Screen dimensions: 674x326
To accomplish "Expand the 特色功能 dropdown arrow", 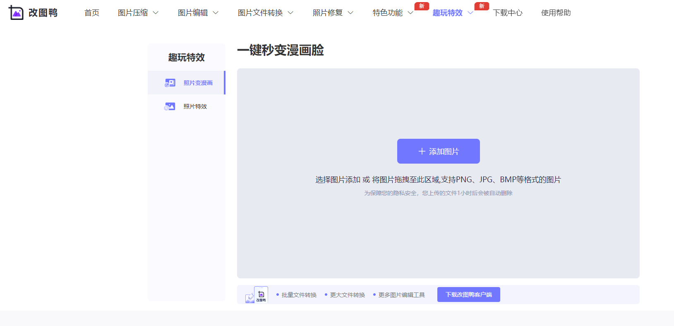I will pyautogui.click(x=410, y=13).
